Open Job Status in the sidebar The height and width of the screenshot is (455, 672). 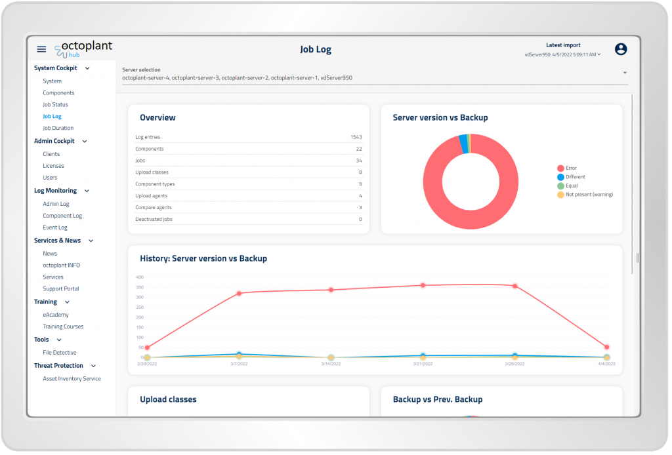pyautogui.click(x=55, y=105)
